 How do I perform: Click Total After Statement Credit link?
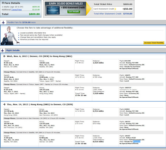coord(108,14)
